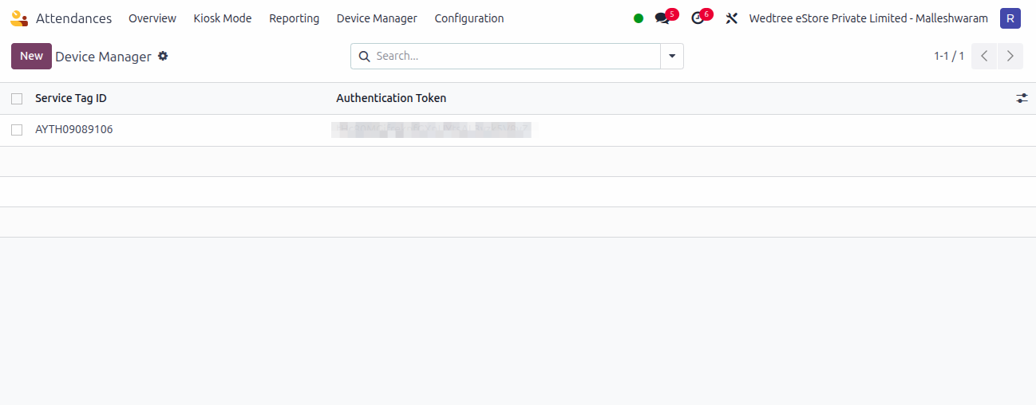Click the Attendances app title
The image size is (1036, 405).
point(73,18)
